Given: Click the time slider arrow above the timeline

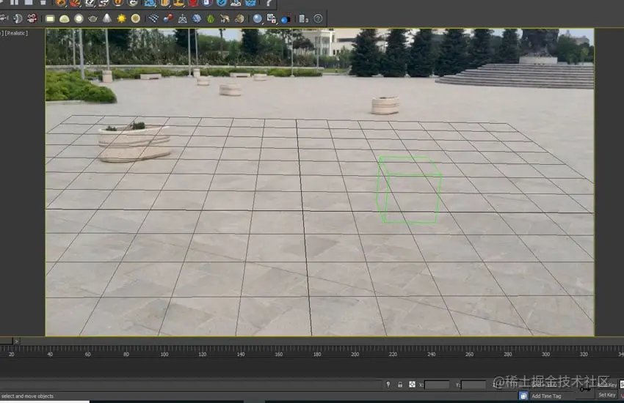Looking at the screenshot, I should (x=16, y=341).
